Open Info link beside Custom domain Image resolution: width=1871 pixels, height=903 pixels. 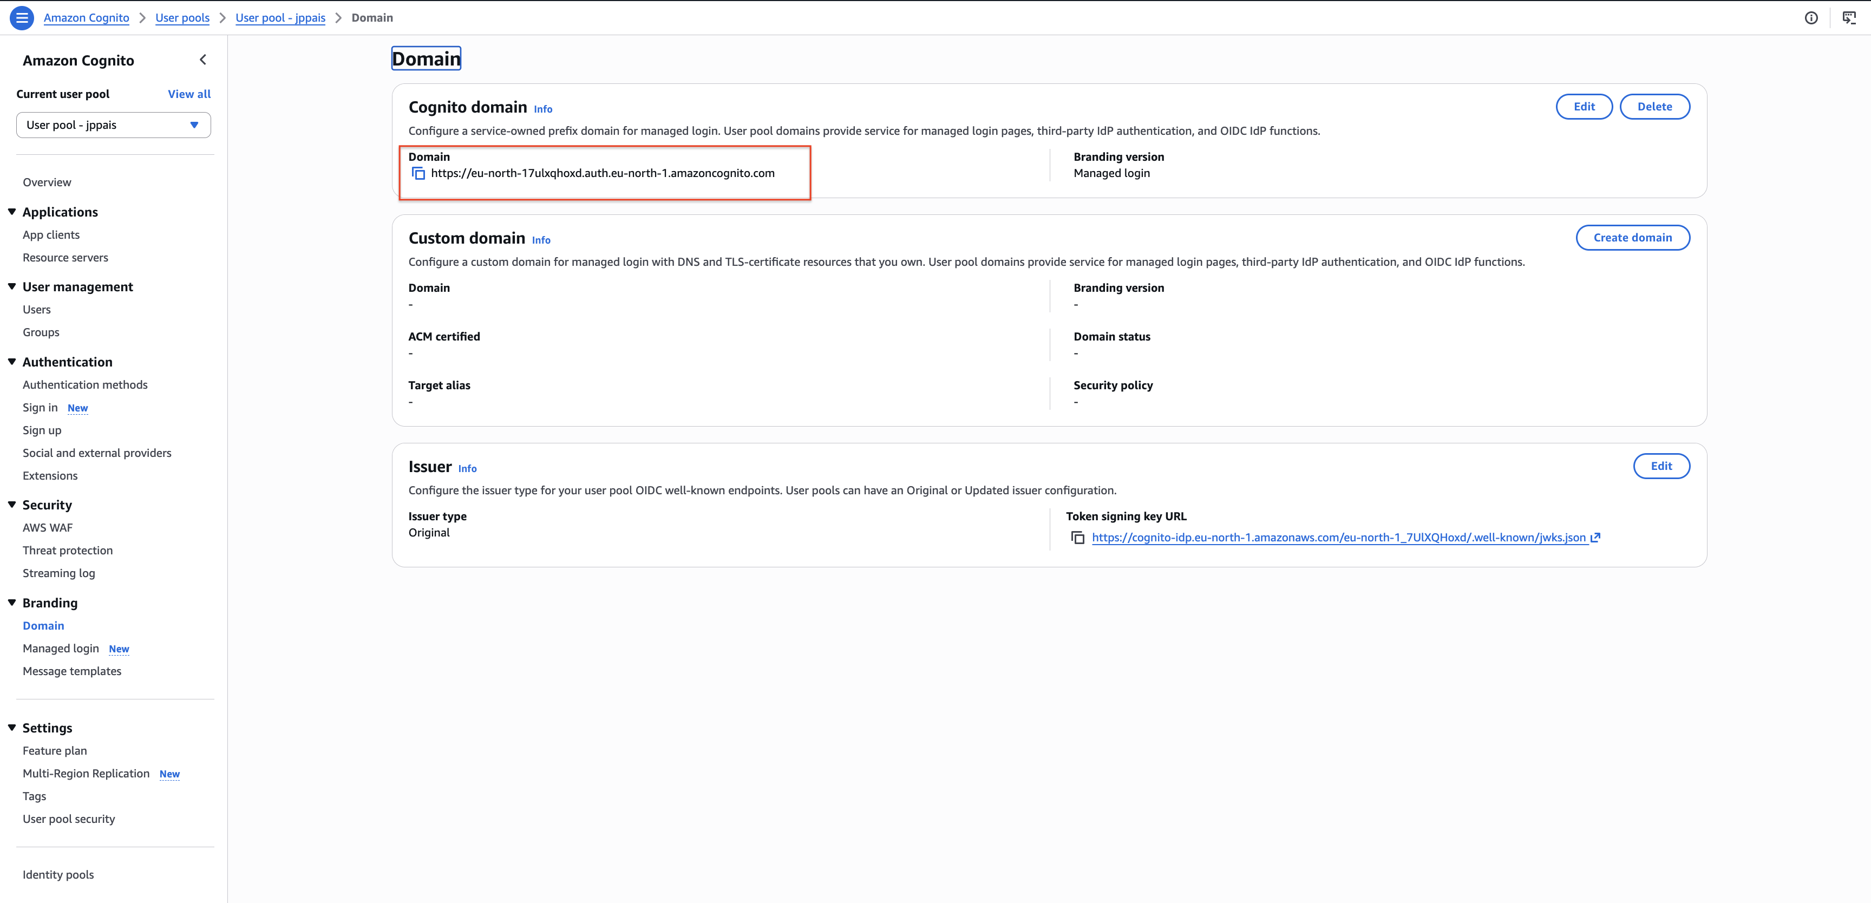541,240
